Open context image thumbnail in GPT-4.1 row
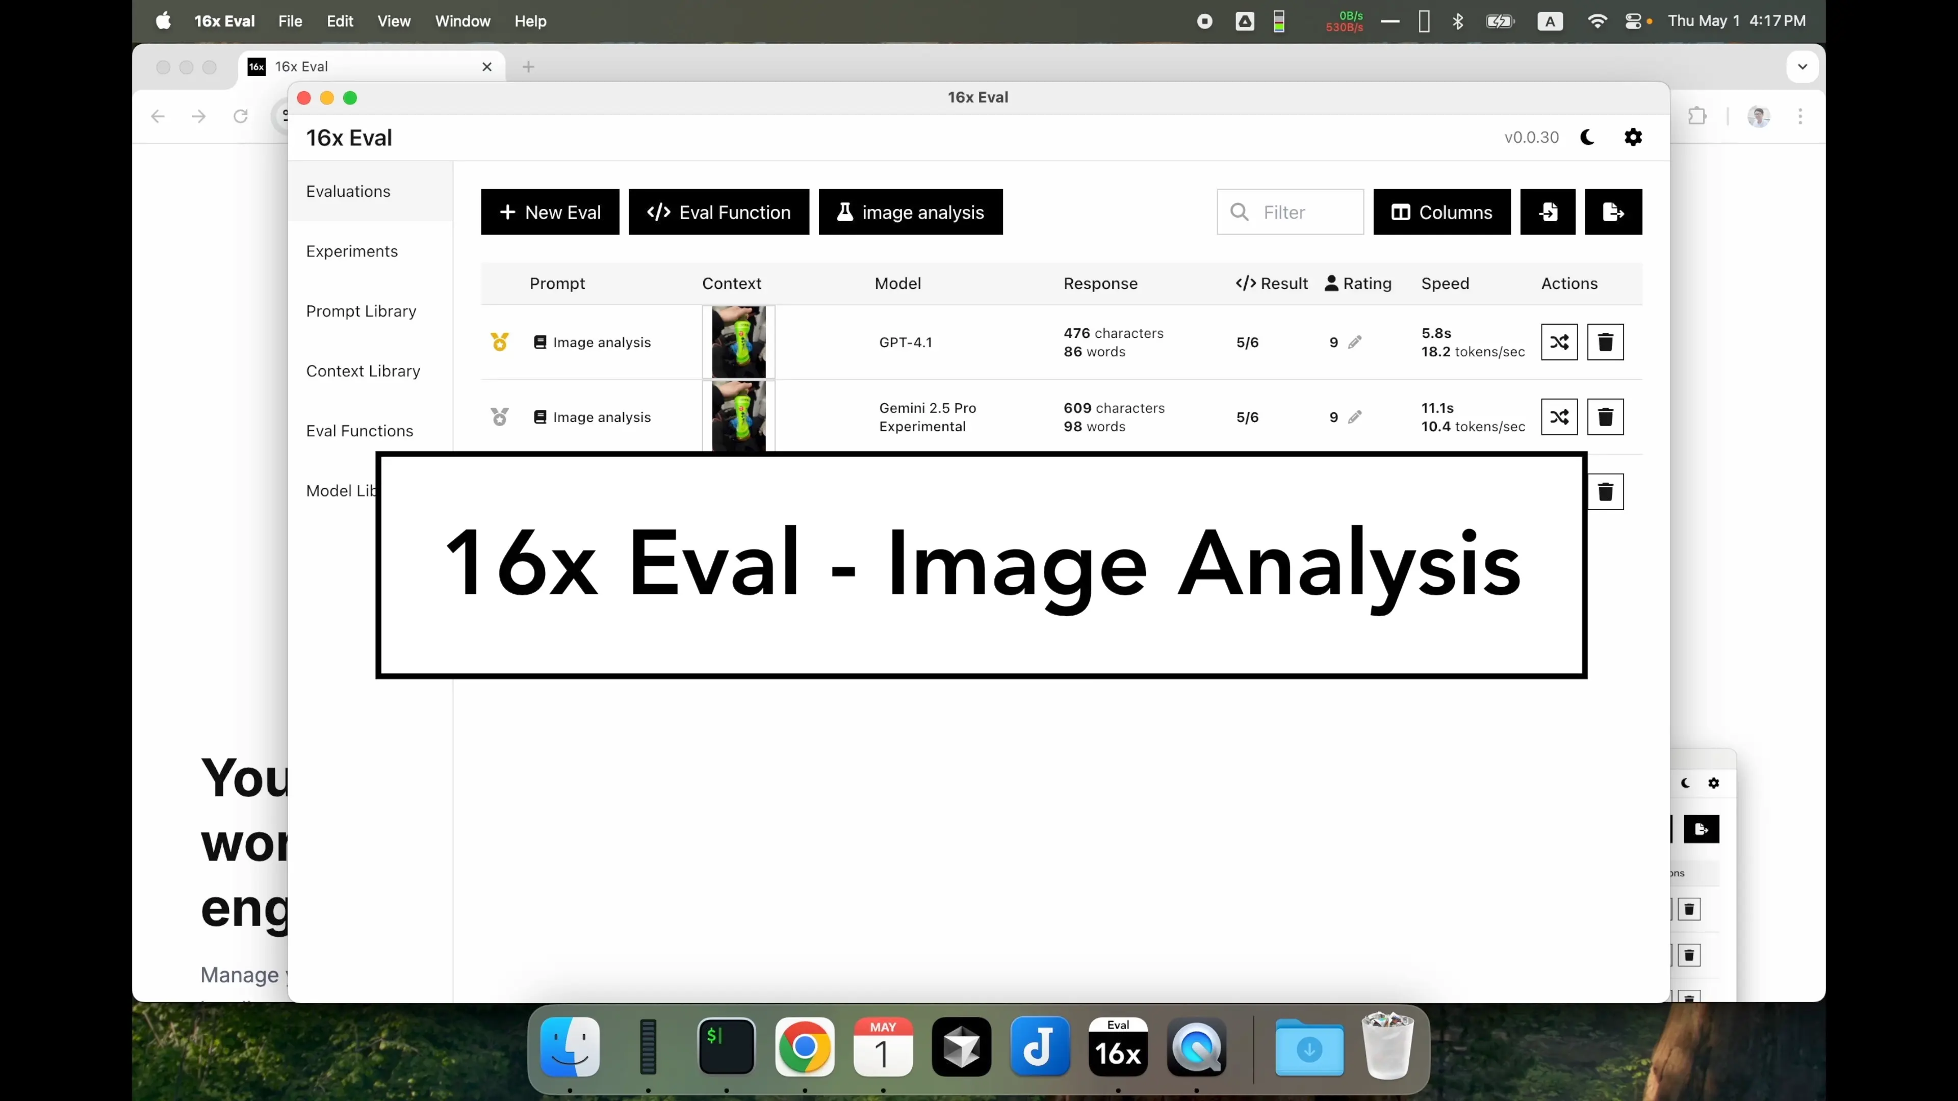The width and height of the screenshot is (1958, 1101). click(738, 342)
